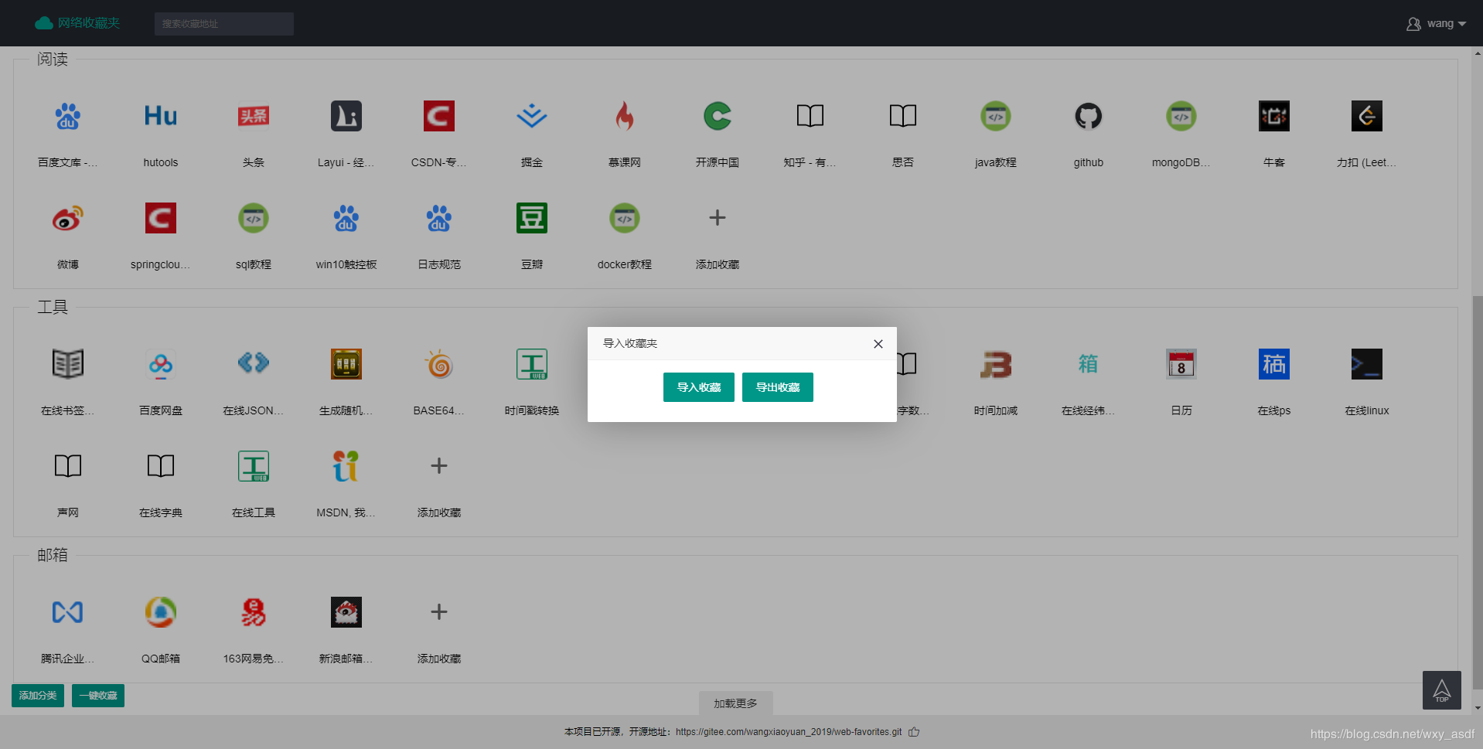This screenshot has width=1483, height=749.
Task: Open the 日历 calendar icon
Action: 1181,364
